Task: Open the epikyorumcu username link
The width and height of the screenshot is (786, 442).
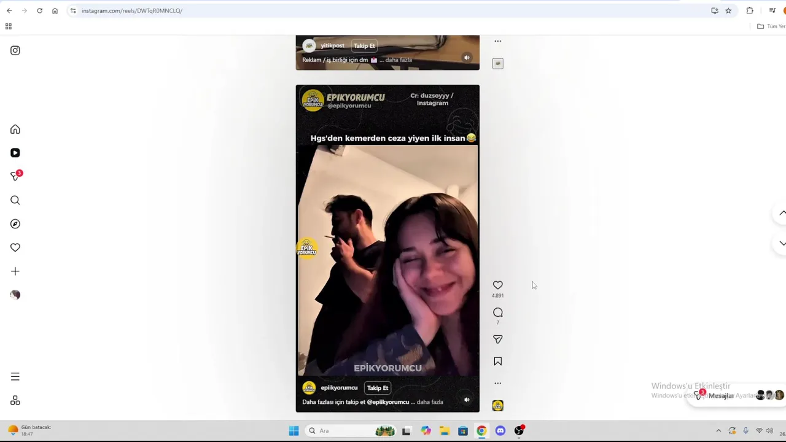Action: [339, 388]
